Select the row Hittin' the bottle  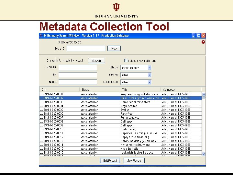120,148
